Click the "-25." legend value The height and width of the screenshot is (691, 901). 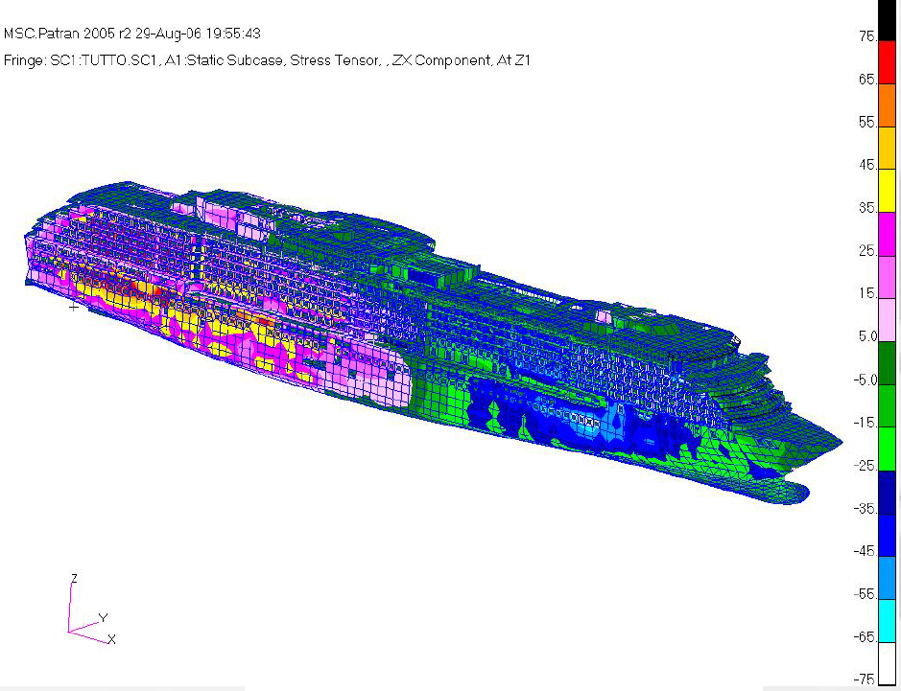(x=865, y=466)
